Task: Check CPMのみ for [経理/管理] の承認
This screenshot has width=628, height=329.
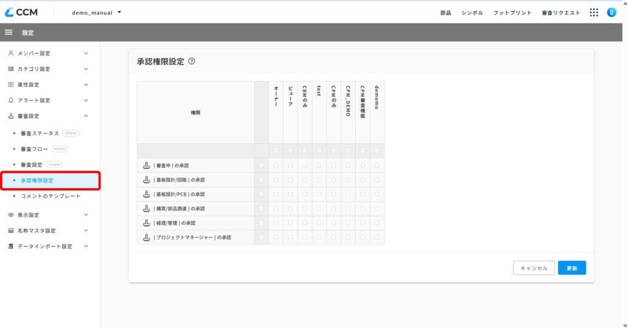Action: [334, 223]
